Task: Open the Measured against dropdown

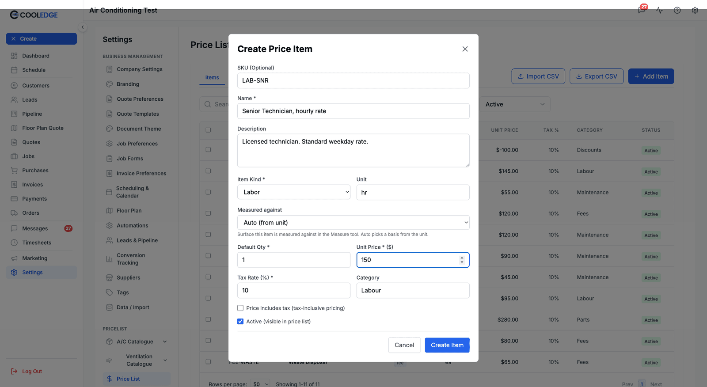Action: point(353,223)
